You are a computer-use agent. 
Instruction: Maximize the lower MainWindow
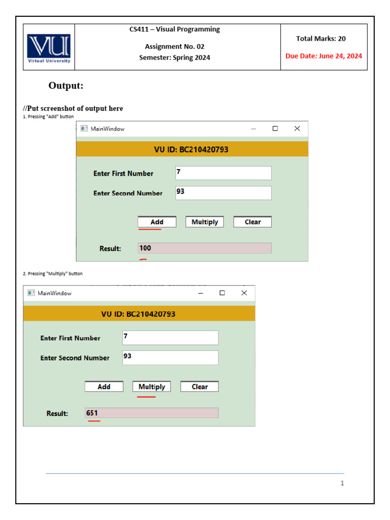(222, 293)
